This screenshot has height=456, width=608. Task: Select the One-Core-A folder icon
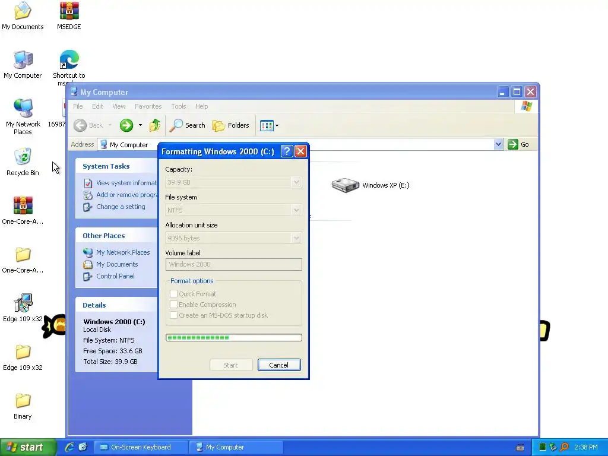(23, 259)
